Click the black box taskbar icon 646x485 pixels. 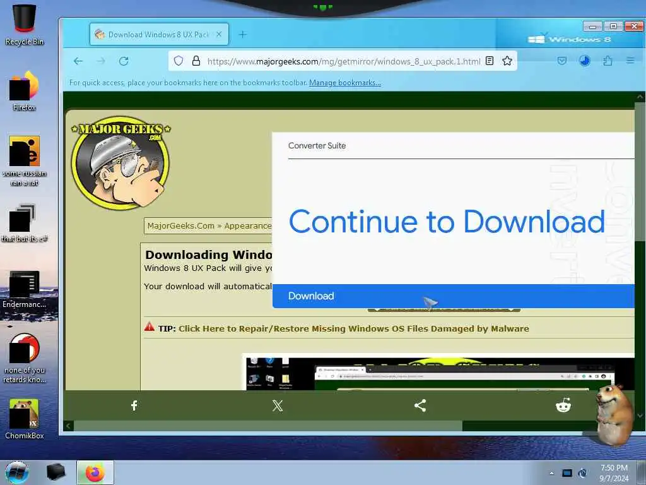[x=56, y=472]
